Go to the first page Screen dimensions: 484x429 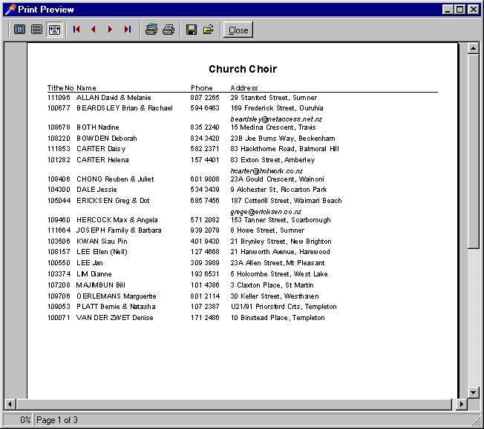pyautogui.click(x=76, y=30)
